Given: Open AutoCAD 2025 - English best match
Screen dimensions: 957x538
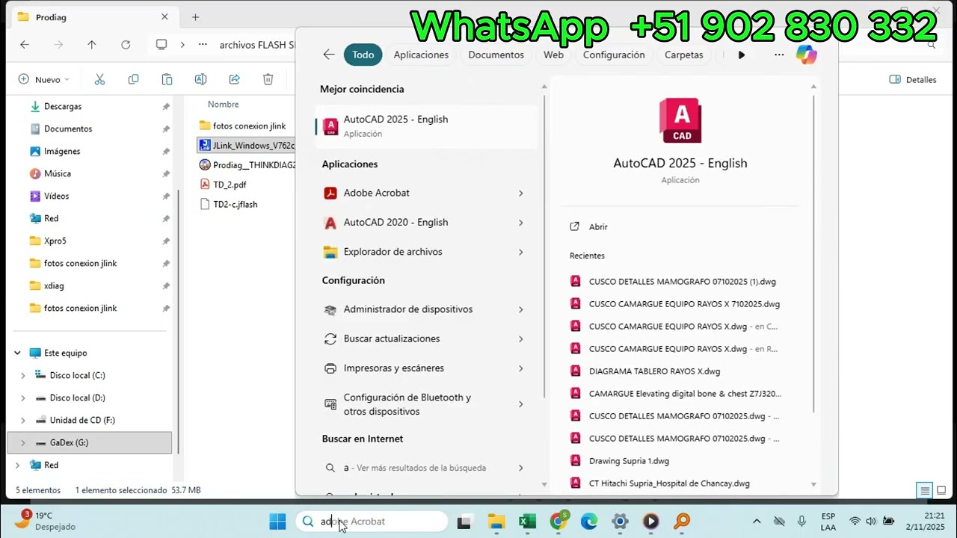Looking at the screenshot, I should (x=426, y=126).
